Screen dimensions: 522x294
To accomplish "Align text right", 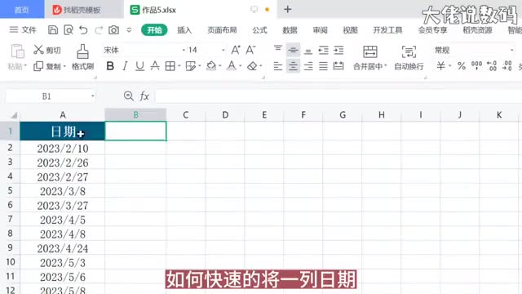I will [308, 66].
